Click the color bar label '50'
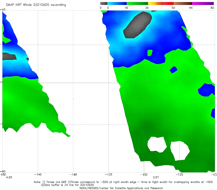 173,8
